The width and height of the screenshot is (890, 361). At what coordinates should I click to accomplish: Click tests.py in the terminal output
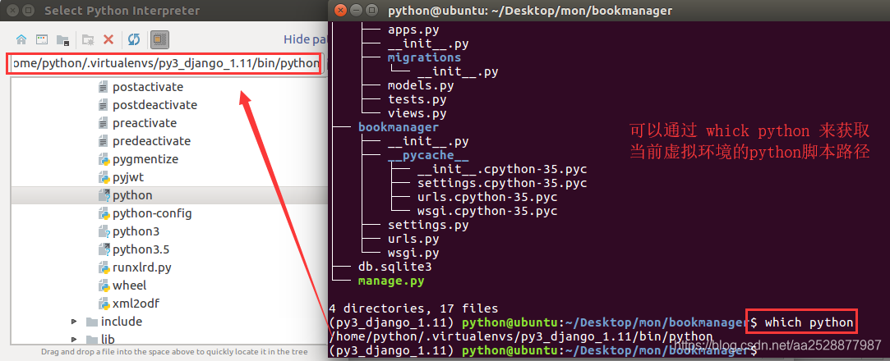[x=417, y=99]
